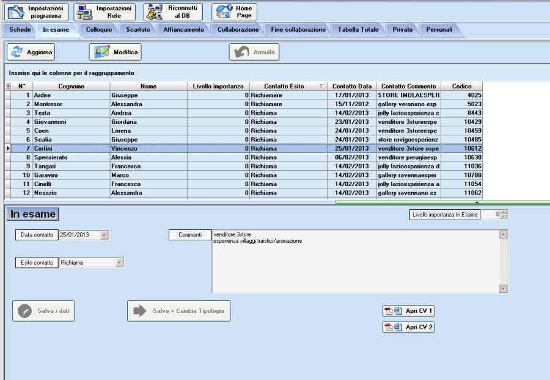Switch to the Tabella Totale tab
The image size is (550, 380).
point(358,30)
